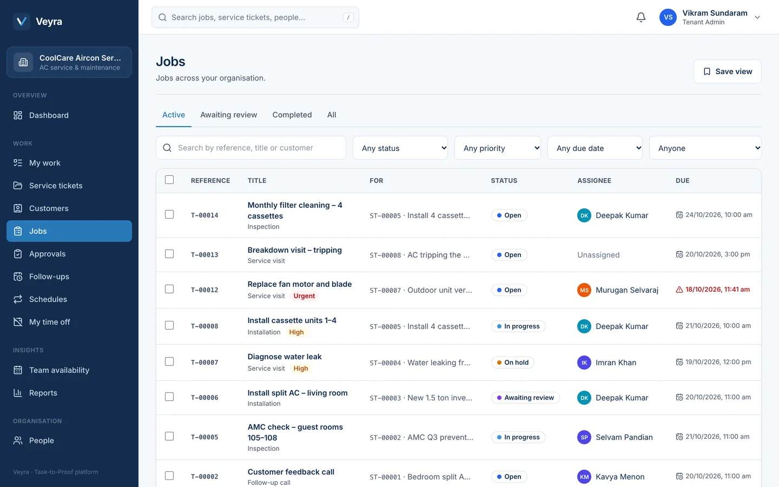Viewport: 779px width, 487px height.
Task: Expand the Vikram Sundaram account chevron
Action: (757, 17)
